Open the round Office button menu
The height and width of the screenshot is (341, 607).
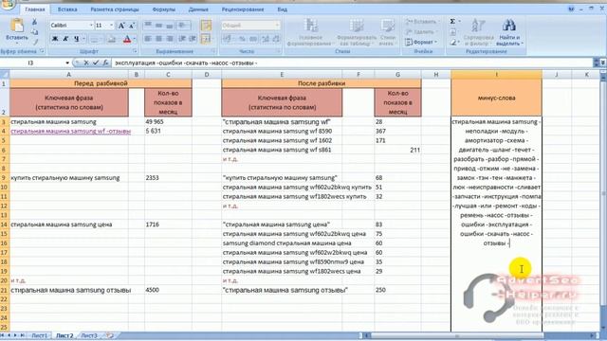7,4
